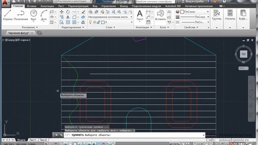Viewport: 258px width, 145px height.
Task: Activate the Erase tool
Action: (83, 12)
